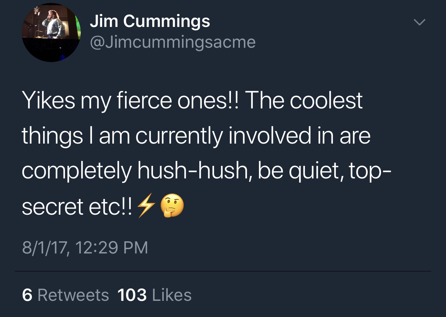Click the number 6 retweet count

point(27,295)
